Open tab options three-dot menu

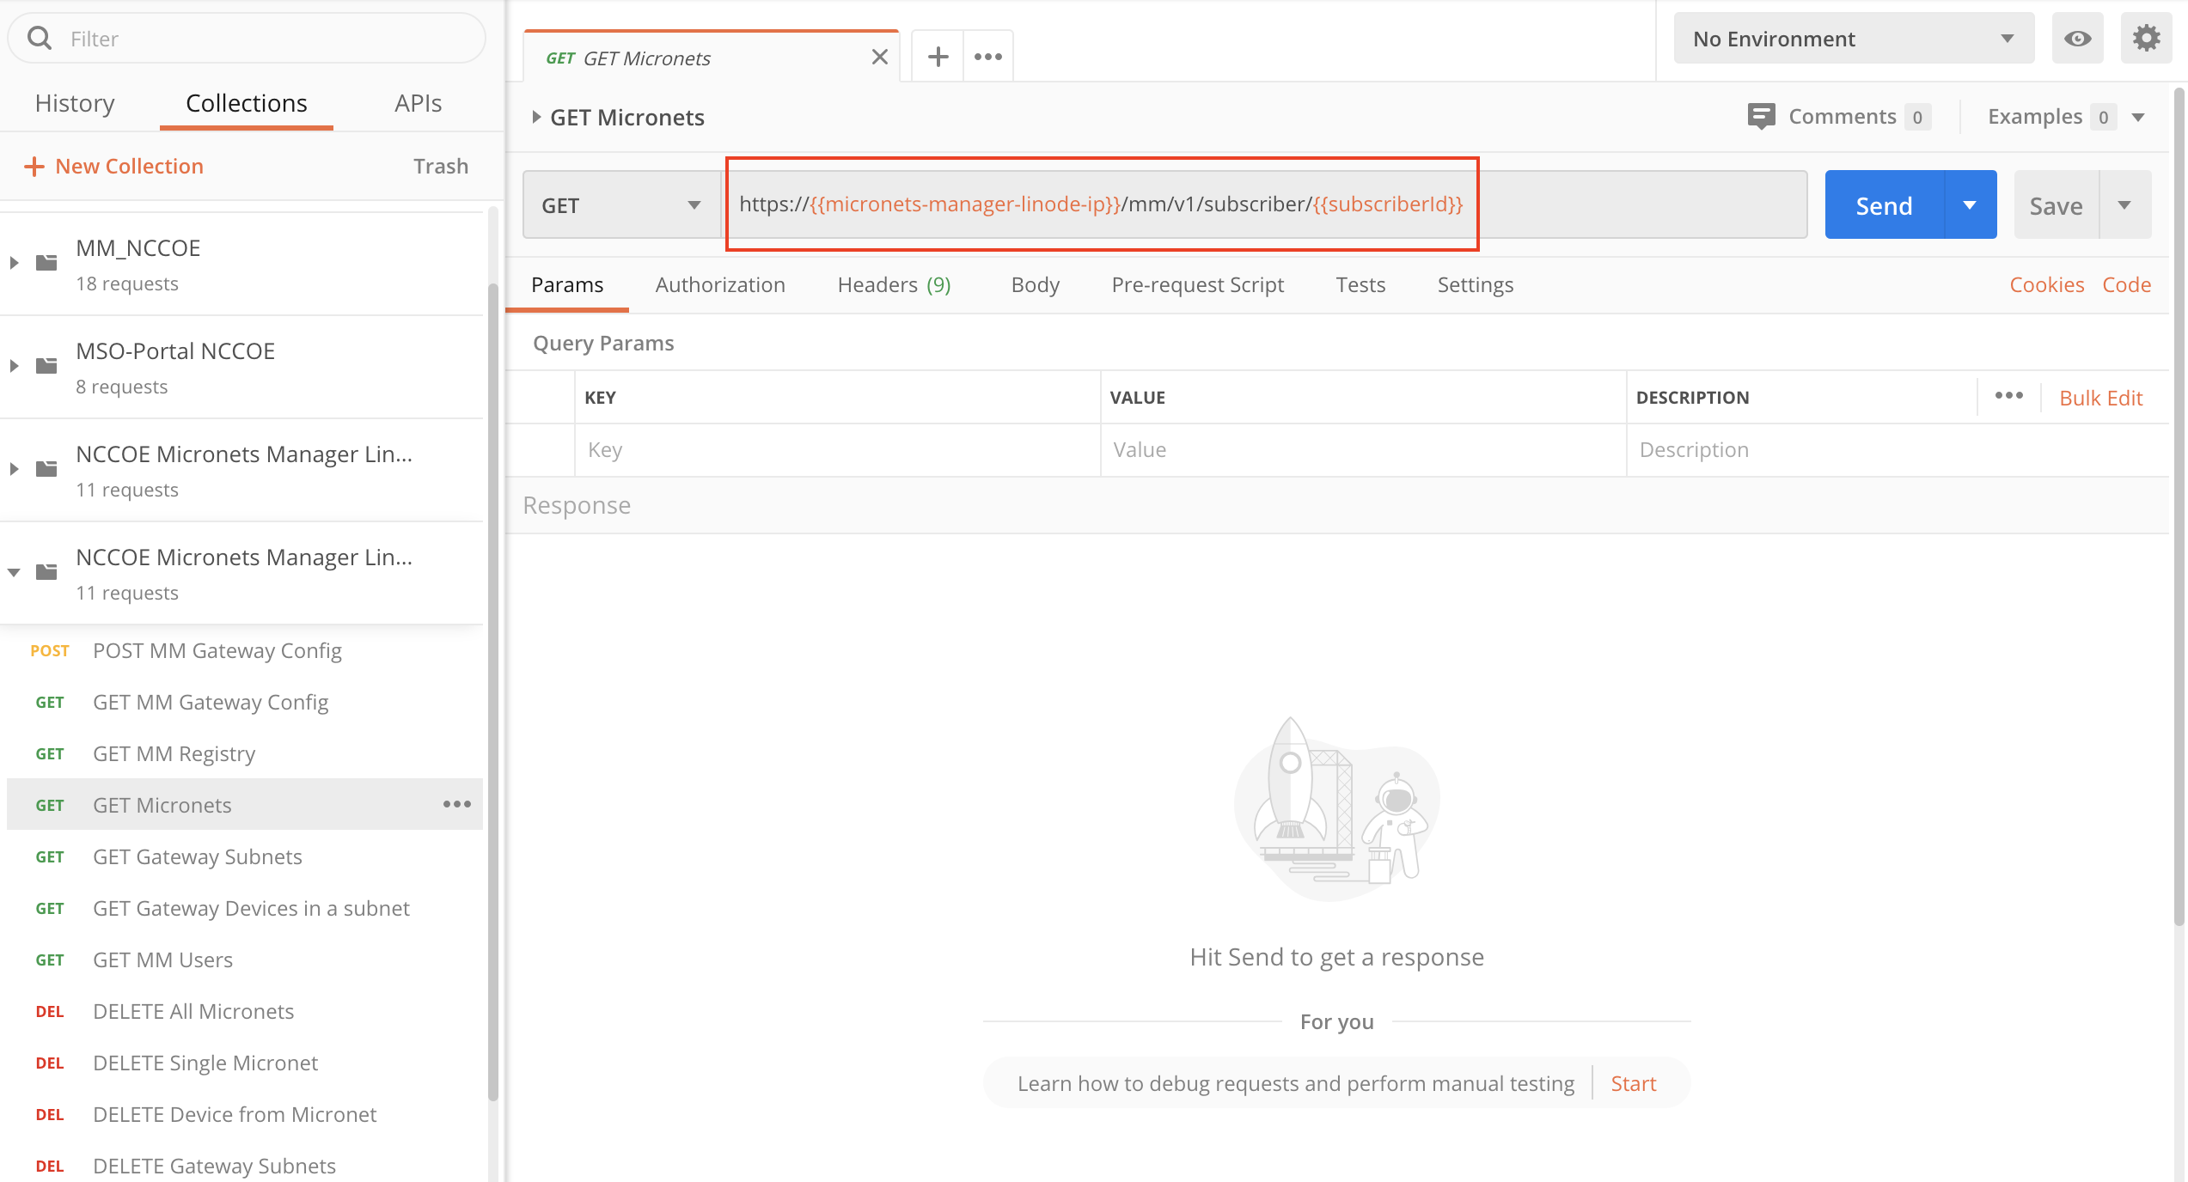coord(988,57)
